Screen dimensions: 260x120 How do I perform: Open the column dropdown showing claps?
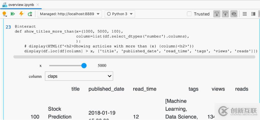pyautogui.click(x=79, y=76)
